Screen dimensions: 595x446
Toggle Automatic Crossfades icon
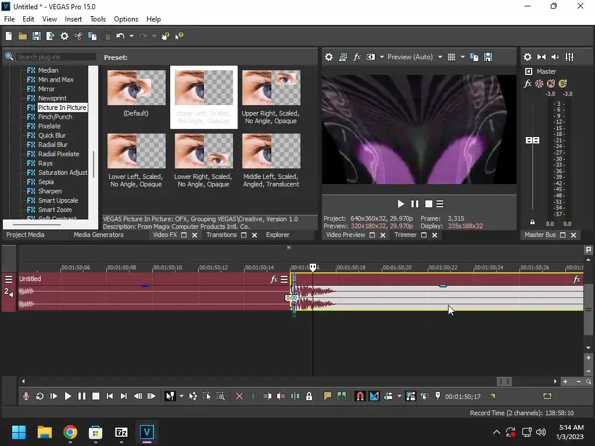(x=374, y=396)
